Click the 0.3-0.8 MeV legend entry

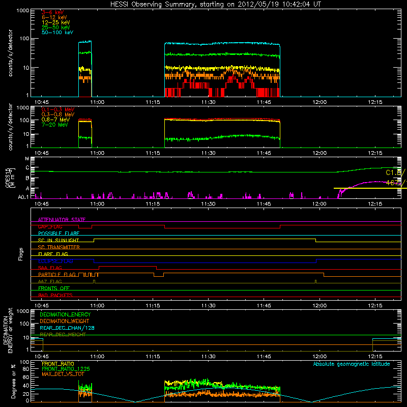pyautogui.click(x=58, y=114)
